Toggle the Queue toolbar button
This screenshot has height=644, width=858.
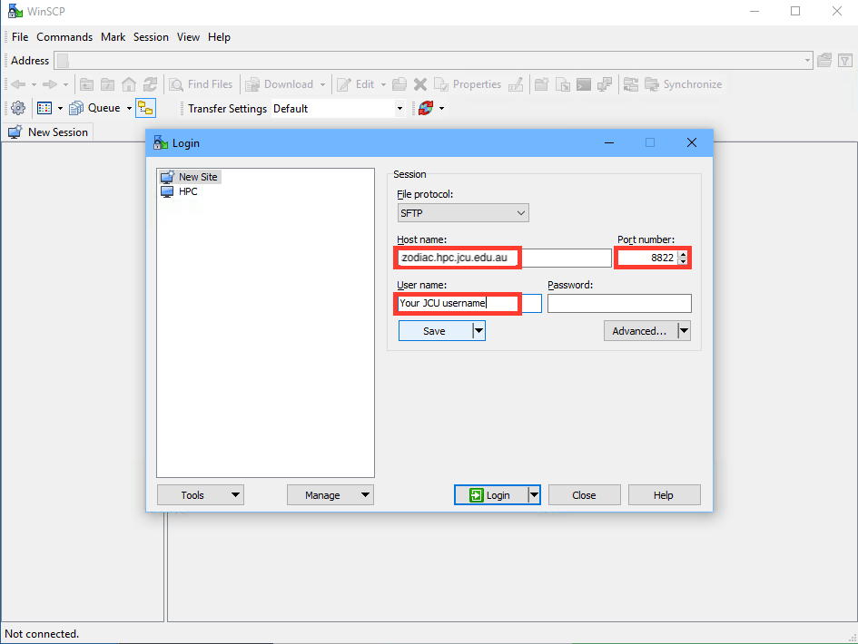pyautogui.click(x=95, y=108)
